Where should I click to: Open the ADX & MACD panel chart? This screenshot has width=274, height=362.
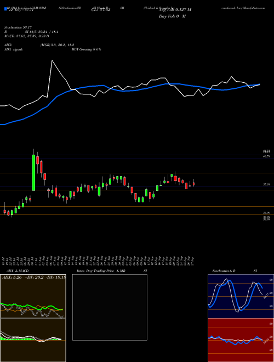click(x=33, y=296)
